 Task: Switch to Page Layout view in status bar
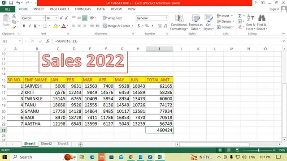[229, 150]
